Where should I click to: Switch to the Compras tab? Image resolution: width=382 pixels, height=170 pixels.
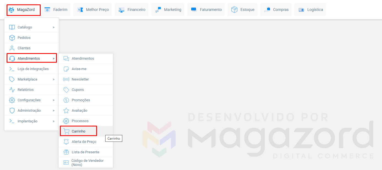point(276,10)
